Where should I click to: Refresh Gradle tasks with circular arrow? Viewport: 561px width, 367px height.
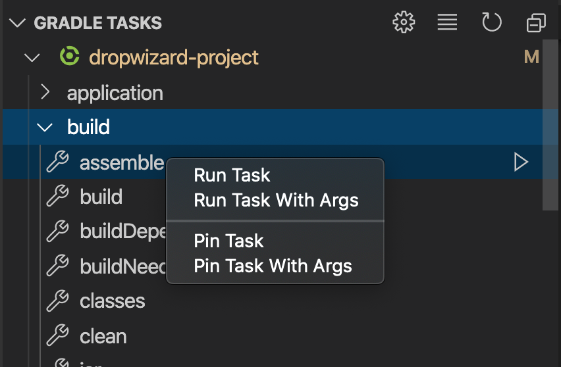pyautogui.click(x=492, y=22)
